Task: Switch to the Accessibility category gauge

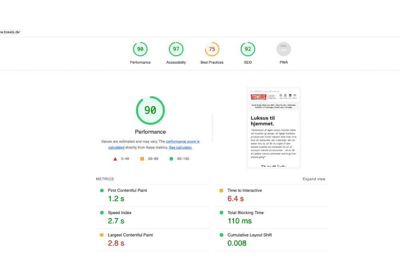Action: coord(176,49)
